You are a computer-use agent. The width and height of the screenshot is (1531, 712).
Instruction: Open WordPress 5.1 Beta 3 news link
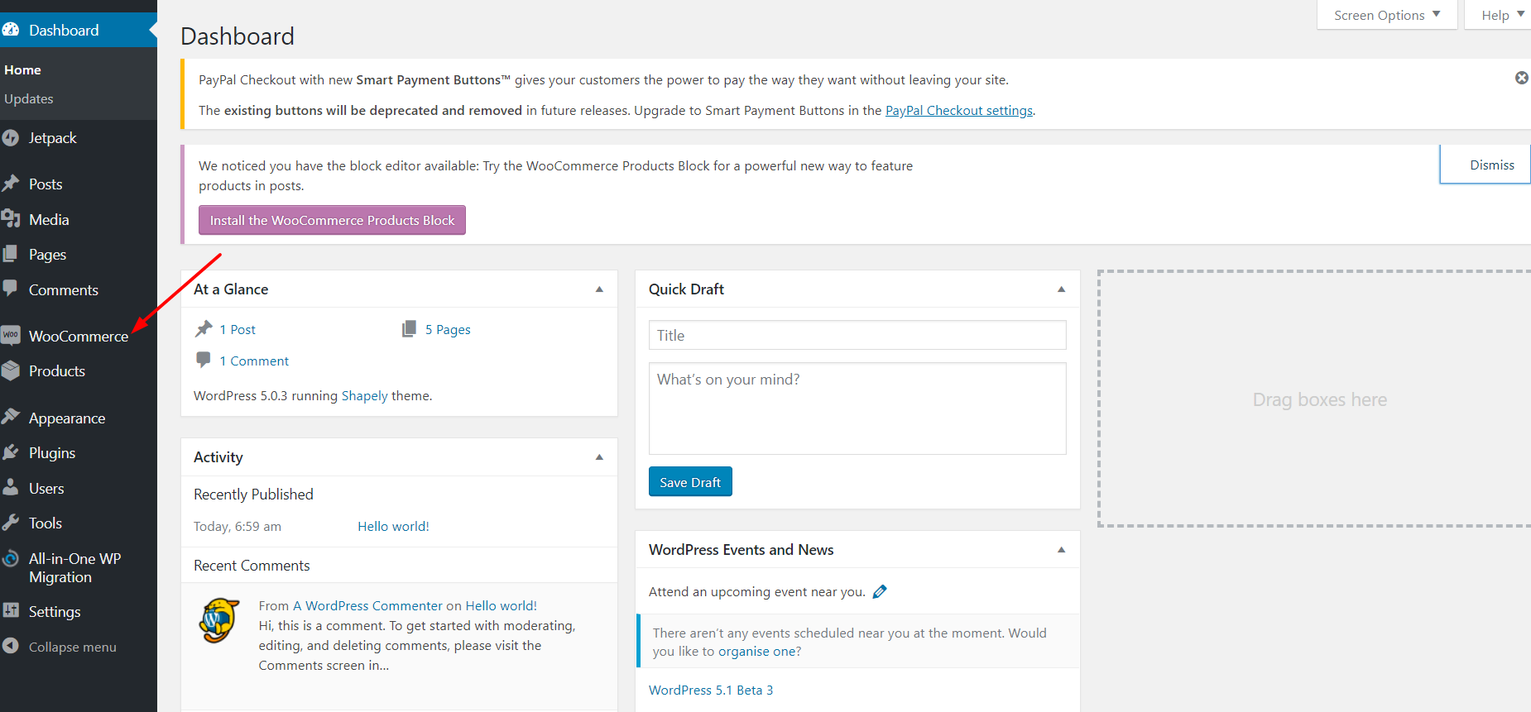click(711, 690)
